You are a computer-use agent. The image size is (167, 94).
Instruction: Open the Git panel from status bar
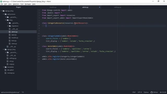pos(163,92)
